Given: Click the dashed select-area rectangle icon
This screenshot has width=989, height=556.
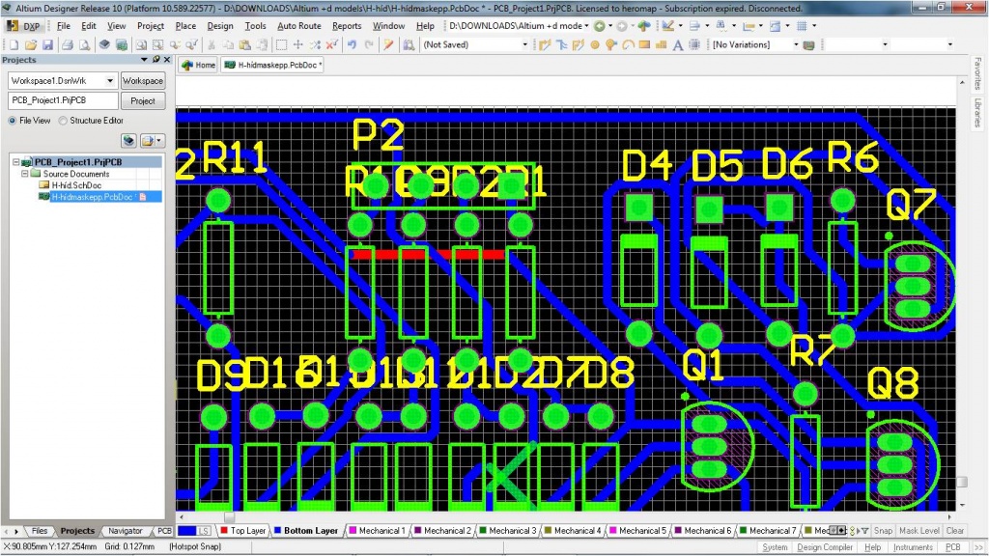Looking at the screenshot, I should click(281, 44).
